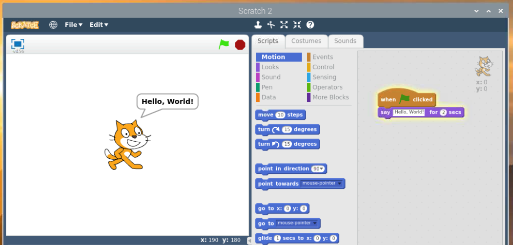Stop all scripts with red stop sign
Image resolution: width=513 pixels, height=245 pixels.
point(240,45)
